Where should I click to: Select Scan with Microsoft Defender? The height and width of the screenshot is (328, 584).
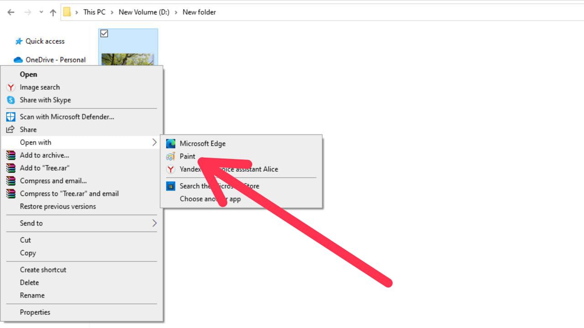pos(82,117)
